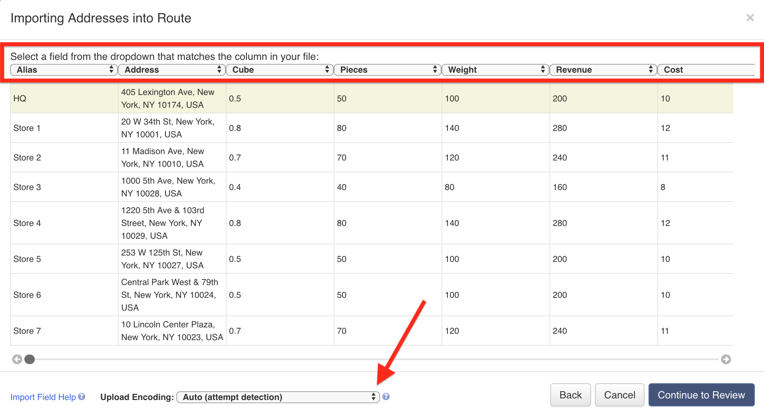Click the help icon next to Upload Encoding
764x416 pixels.
[x=386, y=397]
